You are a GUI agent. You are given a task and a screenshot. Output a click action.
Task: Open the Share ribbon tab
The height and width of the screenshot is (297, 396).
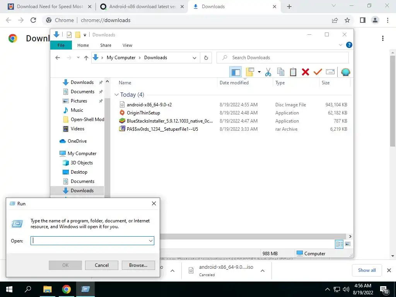106,45
